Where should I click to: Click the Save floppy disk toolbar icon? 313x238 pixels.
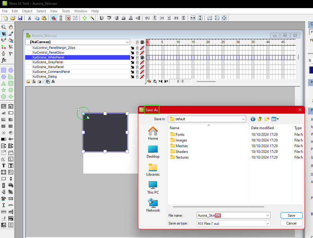point(20,18)
